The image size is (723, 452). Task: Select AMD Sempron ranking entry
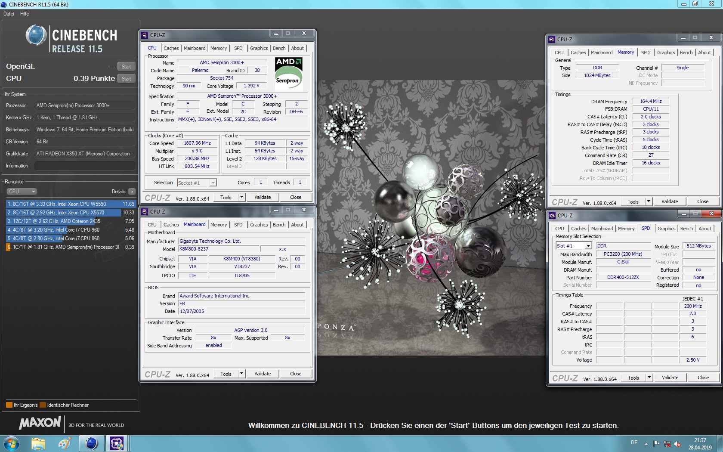[71, 247]
